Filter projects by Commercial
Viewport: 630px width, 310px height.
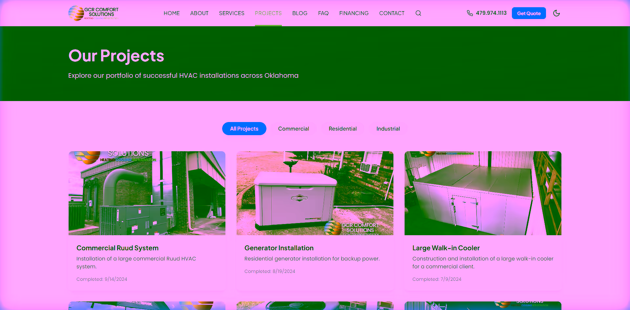294,129
